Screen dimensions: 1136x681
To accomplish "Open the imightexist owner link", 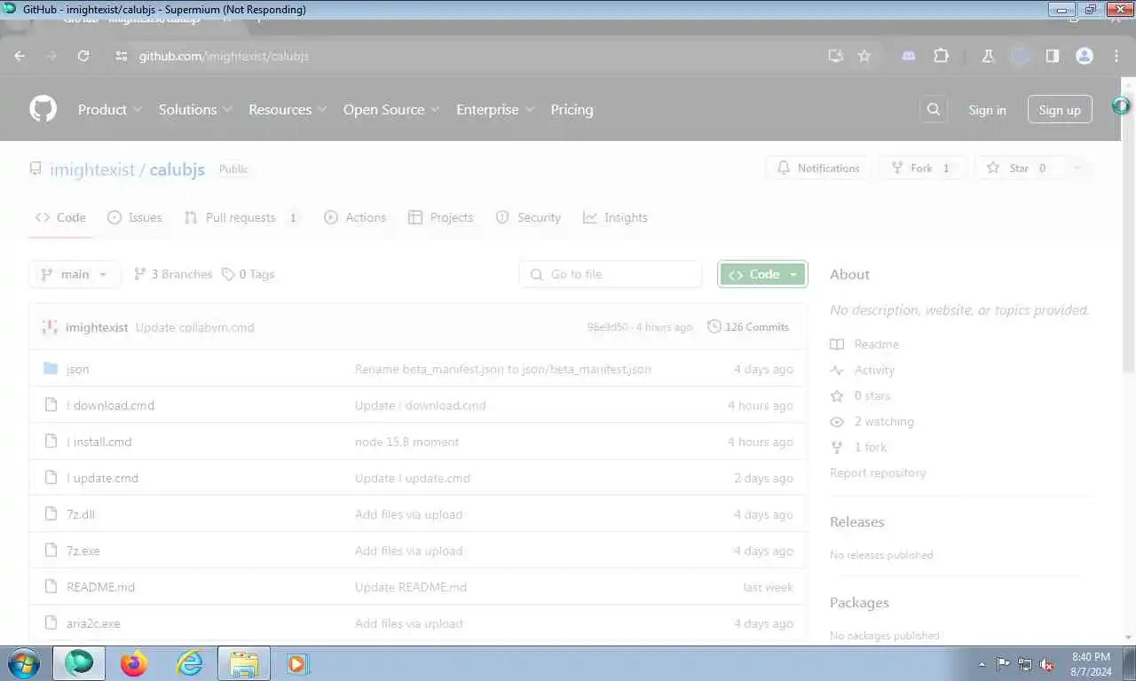I will pyautogui.click(x=92, y=169).
